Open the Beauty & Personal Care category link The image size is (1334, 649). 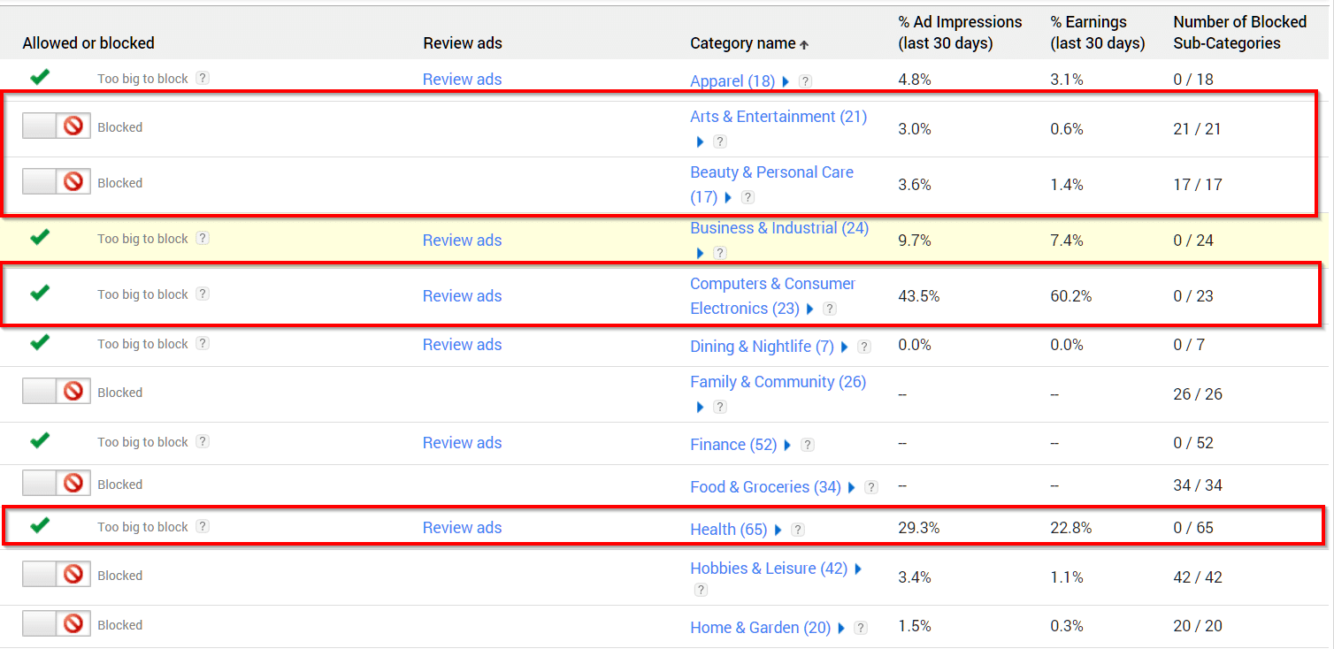770,172
